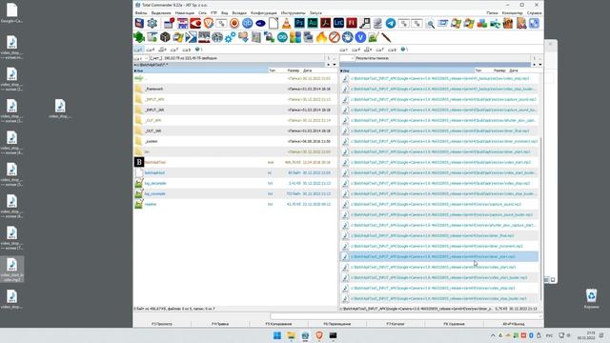Click Alt+F4 Выход button
The height and width of the screenshot is (343, 610).
pos(514,324)
